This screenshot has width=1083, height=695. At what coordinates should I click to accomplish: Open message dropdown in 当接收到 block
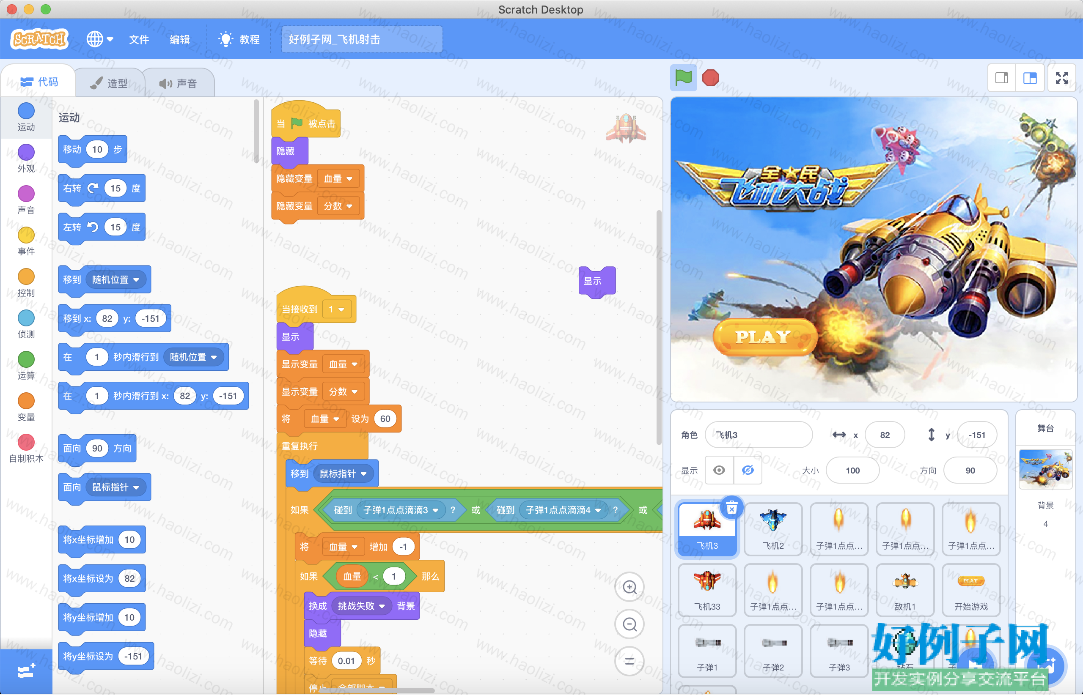tap(336, 309)
